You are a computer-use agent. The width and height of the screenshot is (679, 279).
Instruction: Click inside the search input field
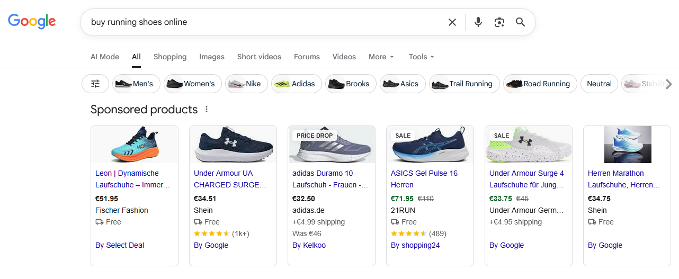pos(265,22)
